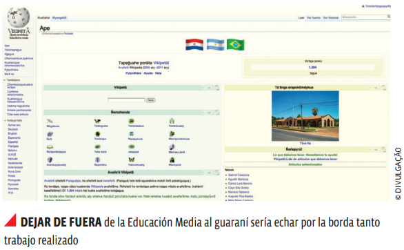Open the Cayo Sila Godoy article
Screen dimensions: 404x250
point(239,188)
